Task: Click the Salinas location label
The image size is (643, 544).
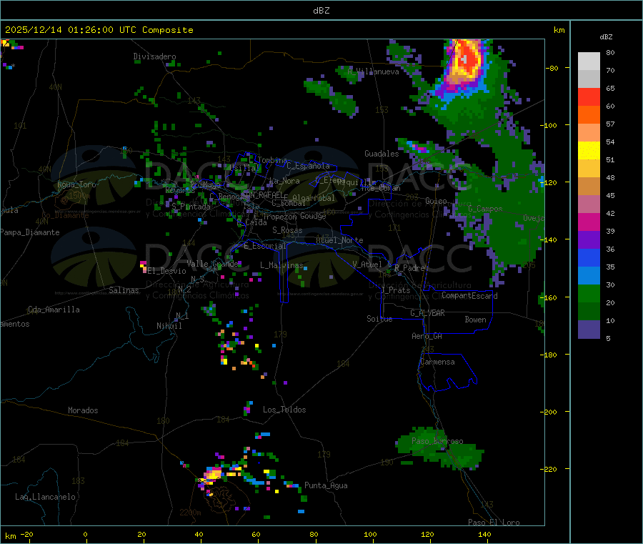Action: (x=124, y=290)
